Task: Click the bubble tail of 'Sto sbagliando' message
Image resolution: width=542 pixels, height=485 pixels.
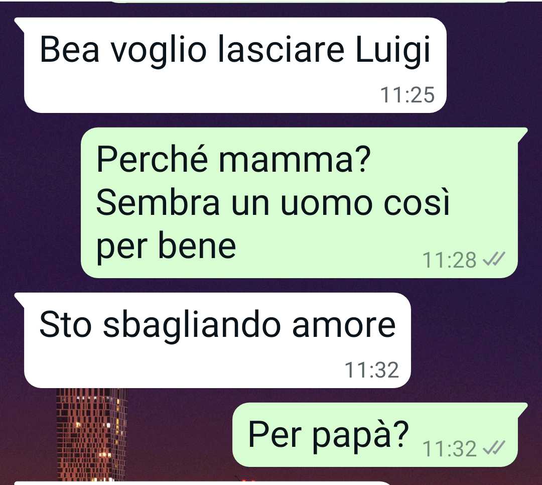Action: click(20, 299)
